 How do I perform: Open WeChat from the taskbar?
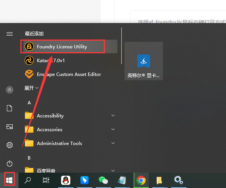(x=103, y=180)
